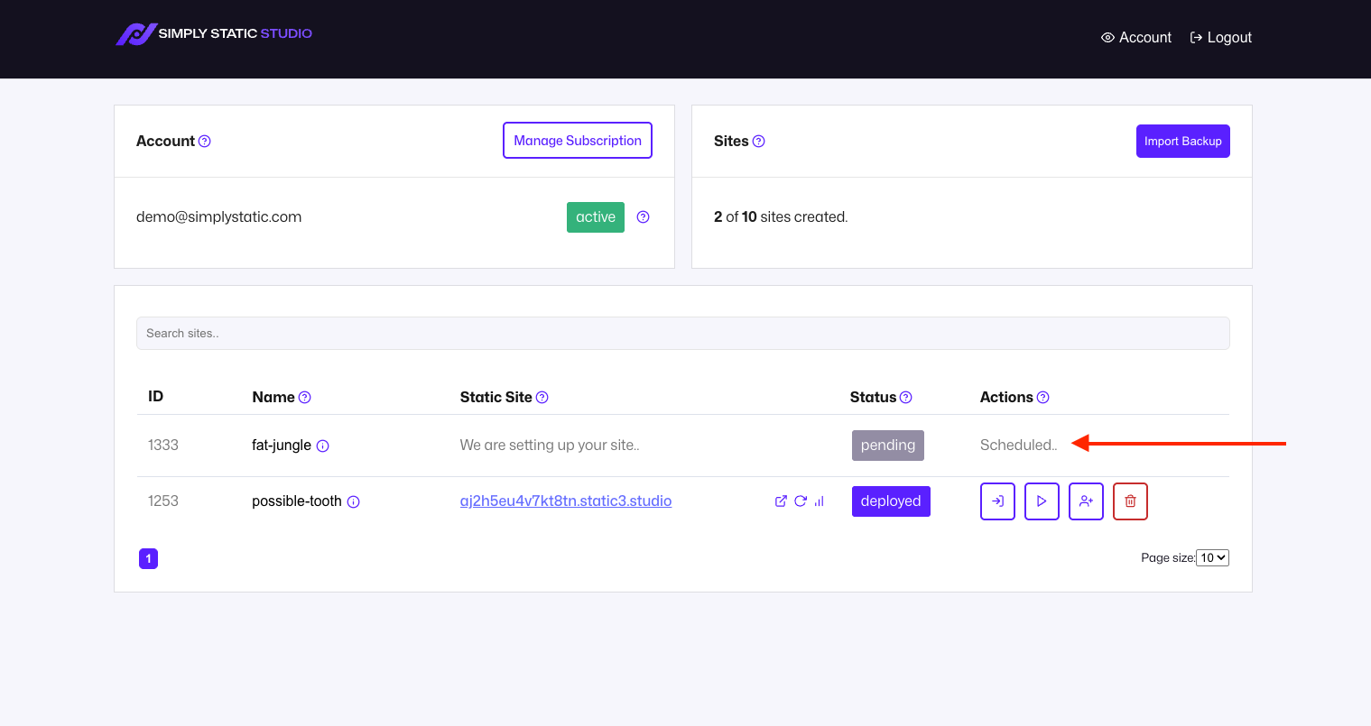Click the demo@simplystatic.com email text
Screen dimensions: 1371x726
(x=219, y=217)
